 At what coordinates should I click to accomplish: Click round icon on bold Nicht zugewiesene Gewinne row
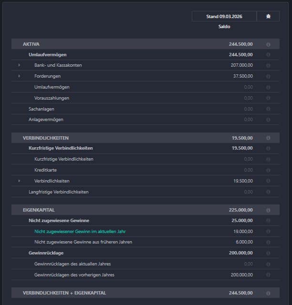coord(268,221)
